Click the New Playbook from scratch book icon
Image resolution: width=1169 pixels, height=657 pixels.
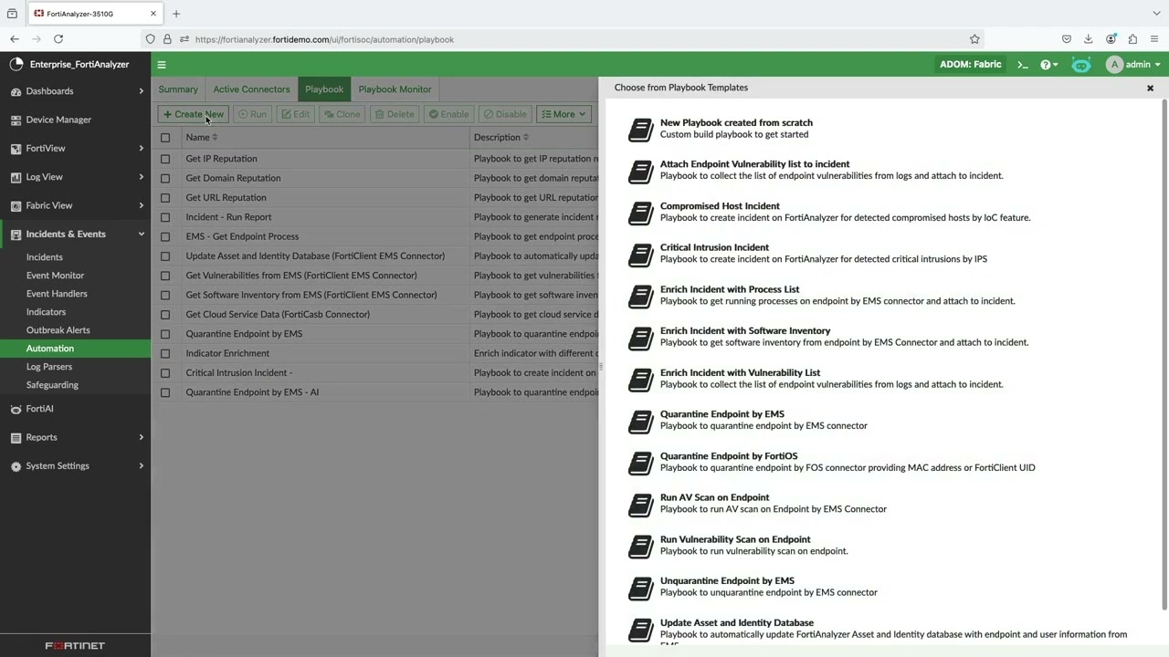pos(641,129)
